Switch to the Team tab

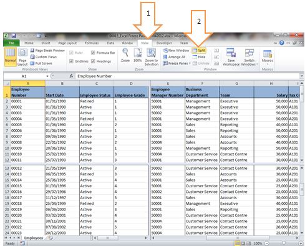184,43
